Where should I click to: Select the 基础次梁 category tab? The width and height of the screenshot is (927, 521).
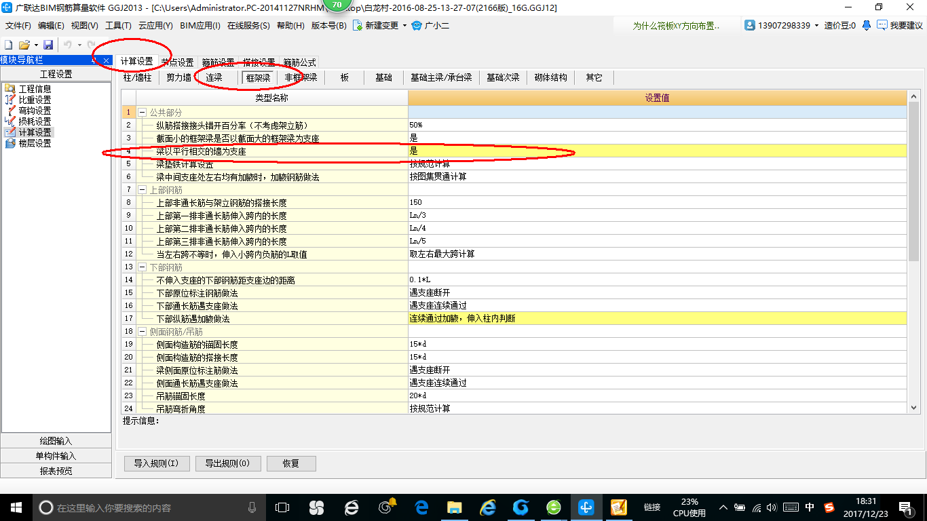pyautogui.click(x=503, y=77)
